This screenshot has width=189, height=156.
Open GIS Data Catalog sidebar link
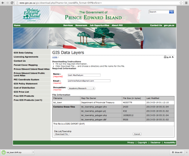coord(23,53)
